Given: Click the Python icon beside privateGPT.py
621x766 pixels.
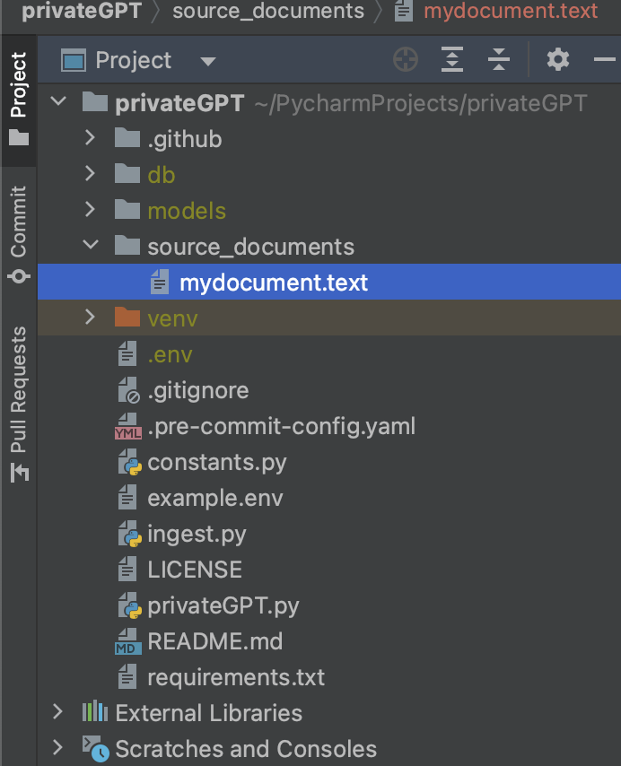Looking at the screenshot, I should click(130, 605).
